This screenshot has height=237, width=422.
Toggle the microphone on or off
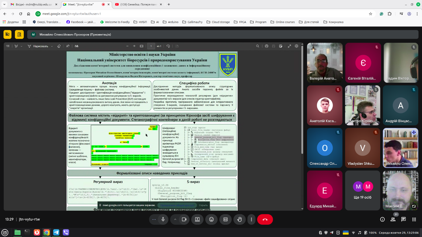(163, 219)
